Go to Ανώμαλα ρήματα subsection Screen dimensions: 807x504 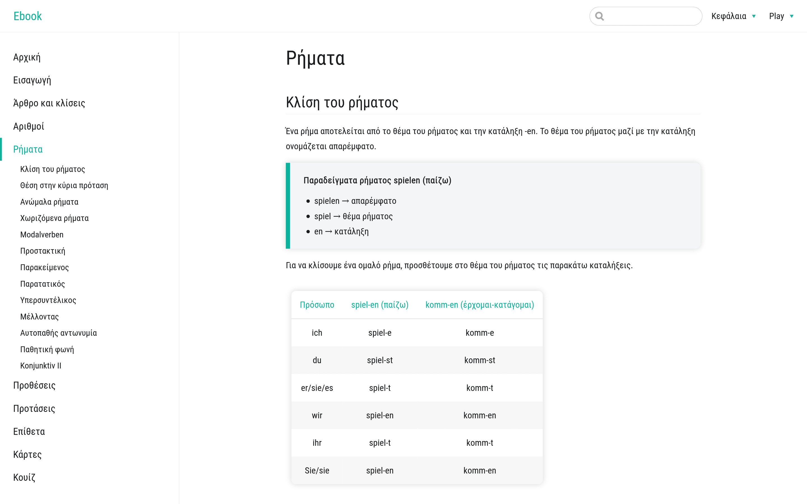tap(49, 202)
